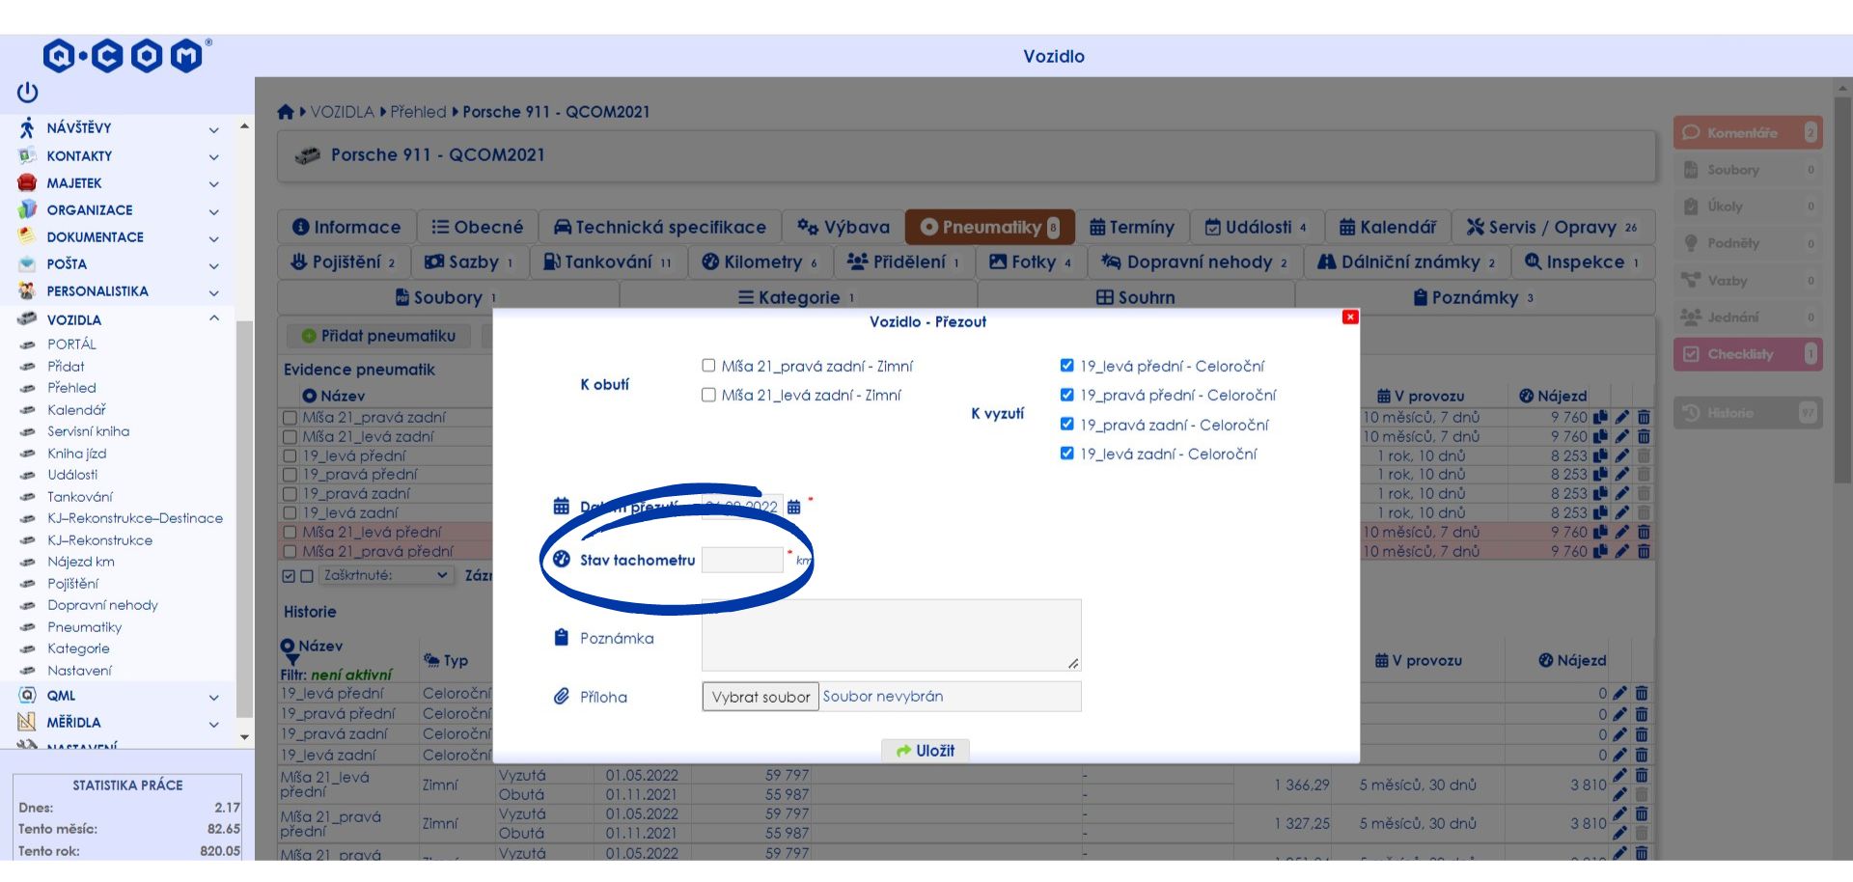Click the Datum přezutí date field
Image resolution: width=1853 pixels, height=882 pixels.
coord(742,507)
